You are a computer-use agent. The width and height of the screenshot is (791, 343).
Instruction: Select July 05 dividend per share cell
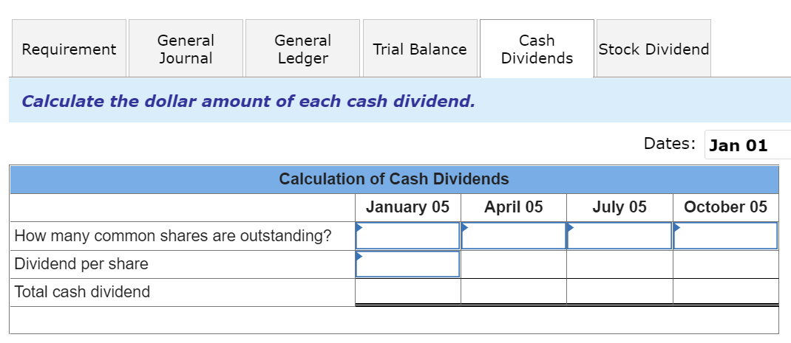pos(619,264)
